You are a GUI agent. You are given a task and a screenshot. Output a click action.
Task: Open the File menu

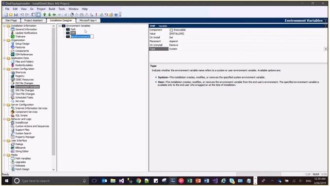(7, 9)
